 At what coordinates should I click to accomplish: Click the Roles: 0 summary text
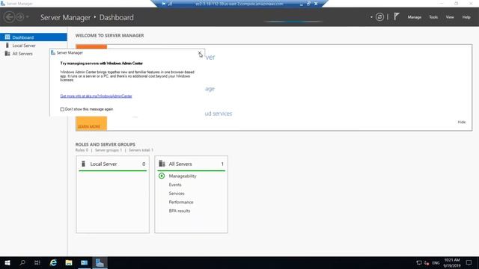[x=82, y=150]
